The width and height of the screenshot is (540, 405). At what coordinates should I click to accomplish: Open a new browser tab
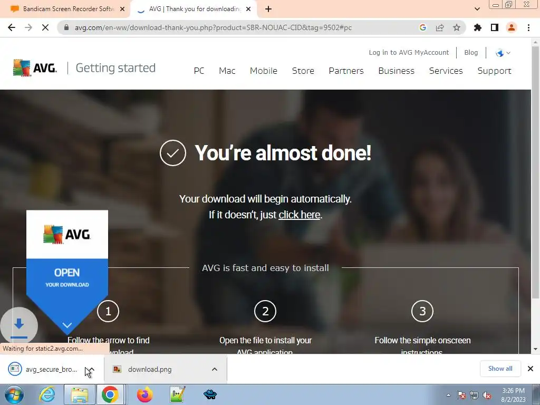pyautogui.click(x=268, y=9)
